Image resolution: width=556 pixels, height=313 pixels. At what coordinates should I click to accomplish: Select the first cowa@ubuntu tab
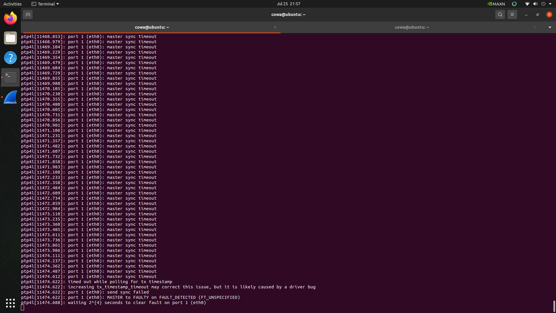point(152,27)
